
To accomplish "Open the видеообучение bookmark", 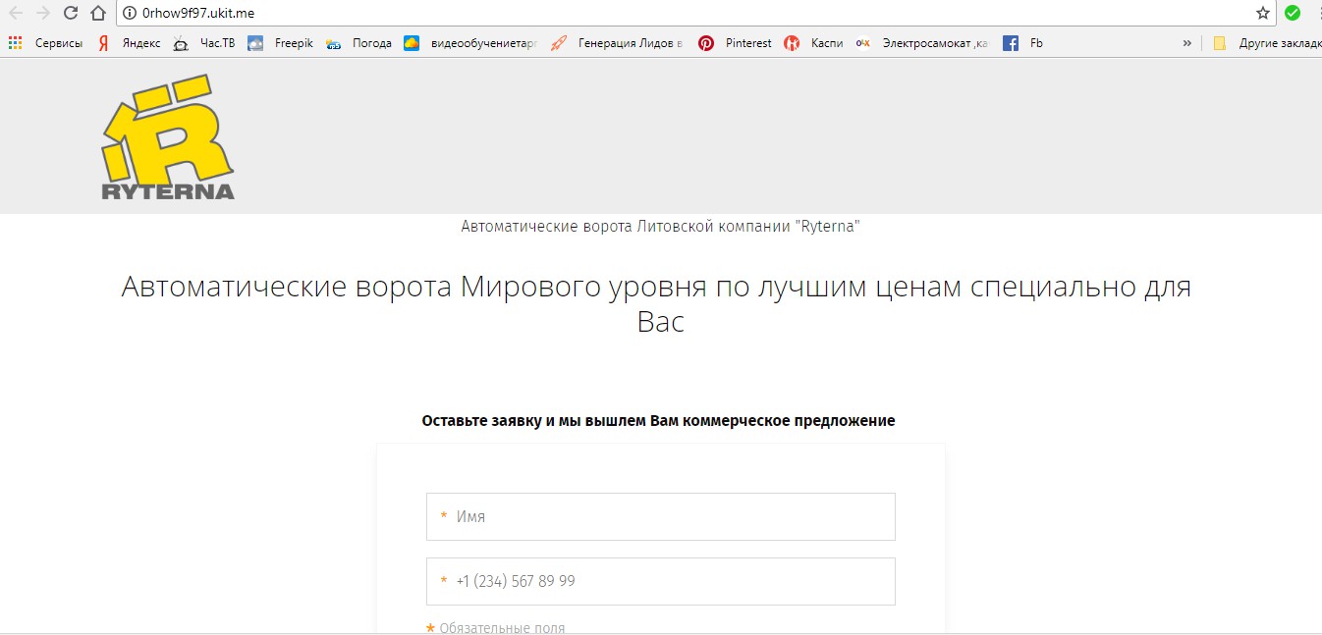I will (470, 43).
